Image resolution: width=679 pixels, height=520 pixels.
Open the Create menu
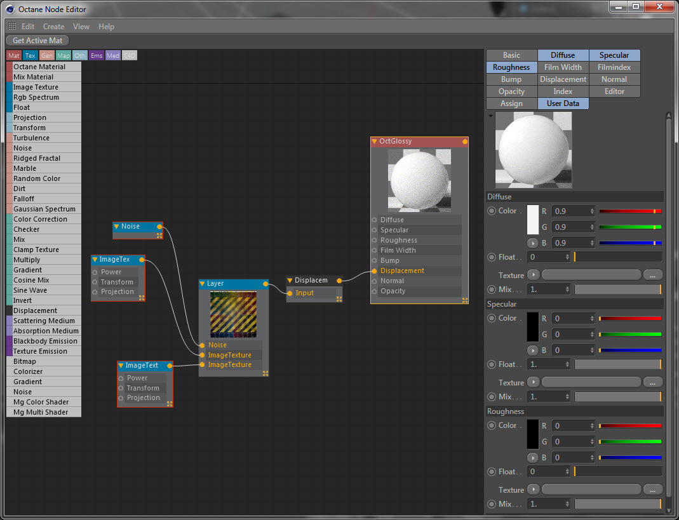click(53, 27)
